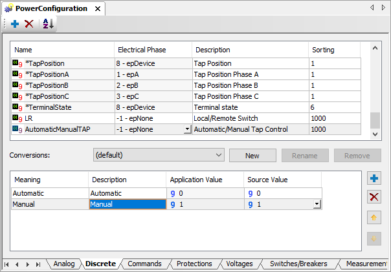Open the Protections tab

[194, 264]
